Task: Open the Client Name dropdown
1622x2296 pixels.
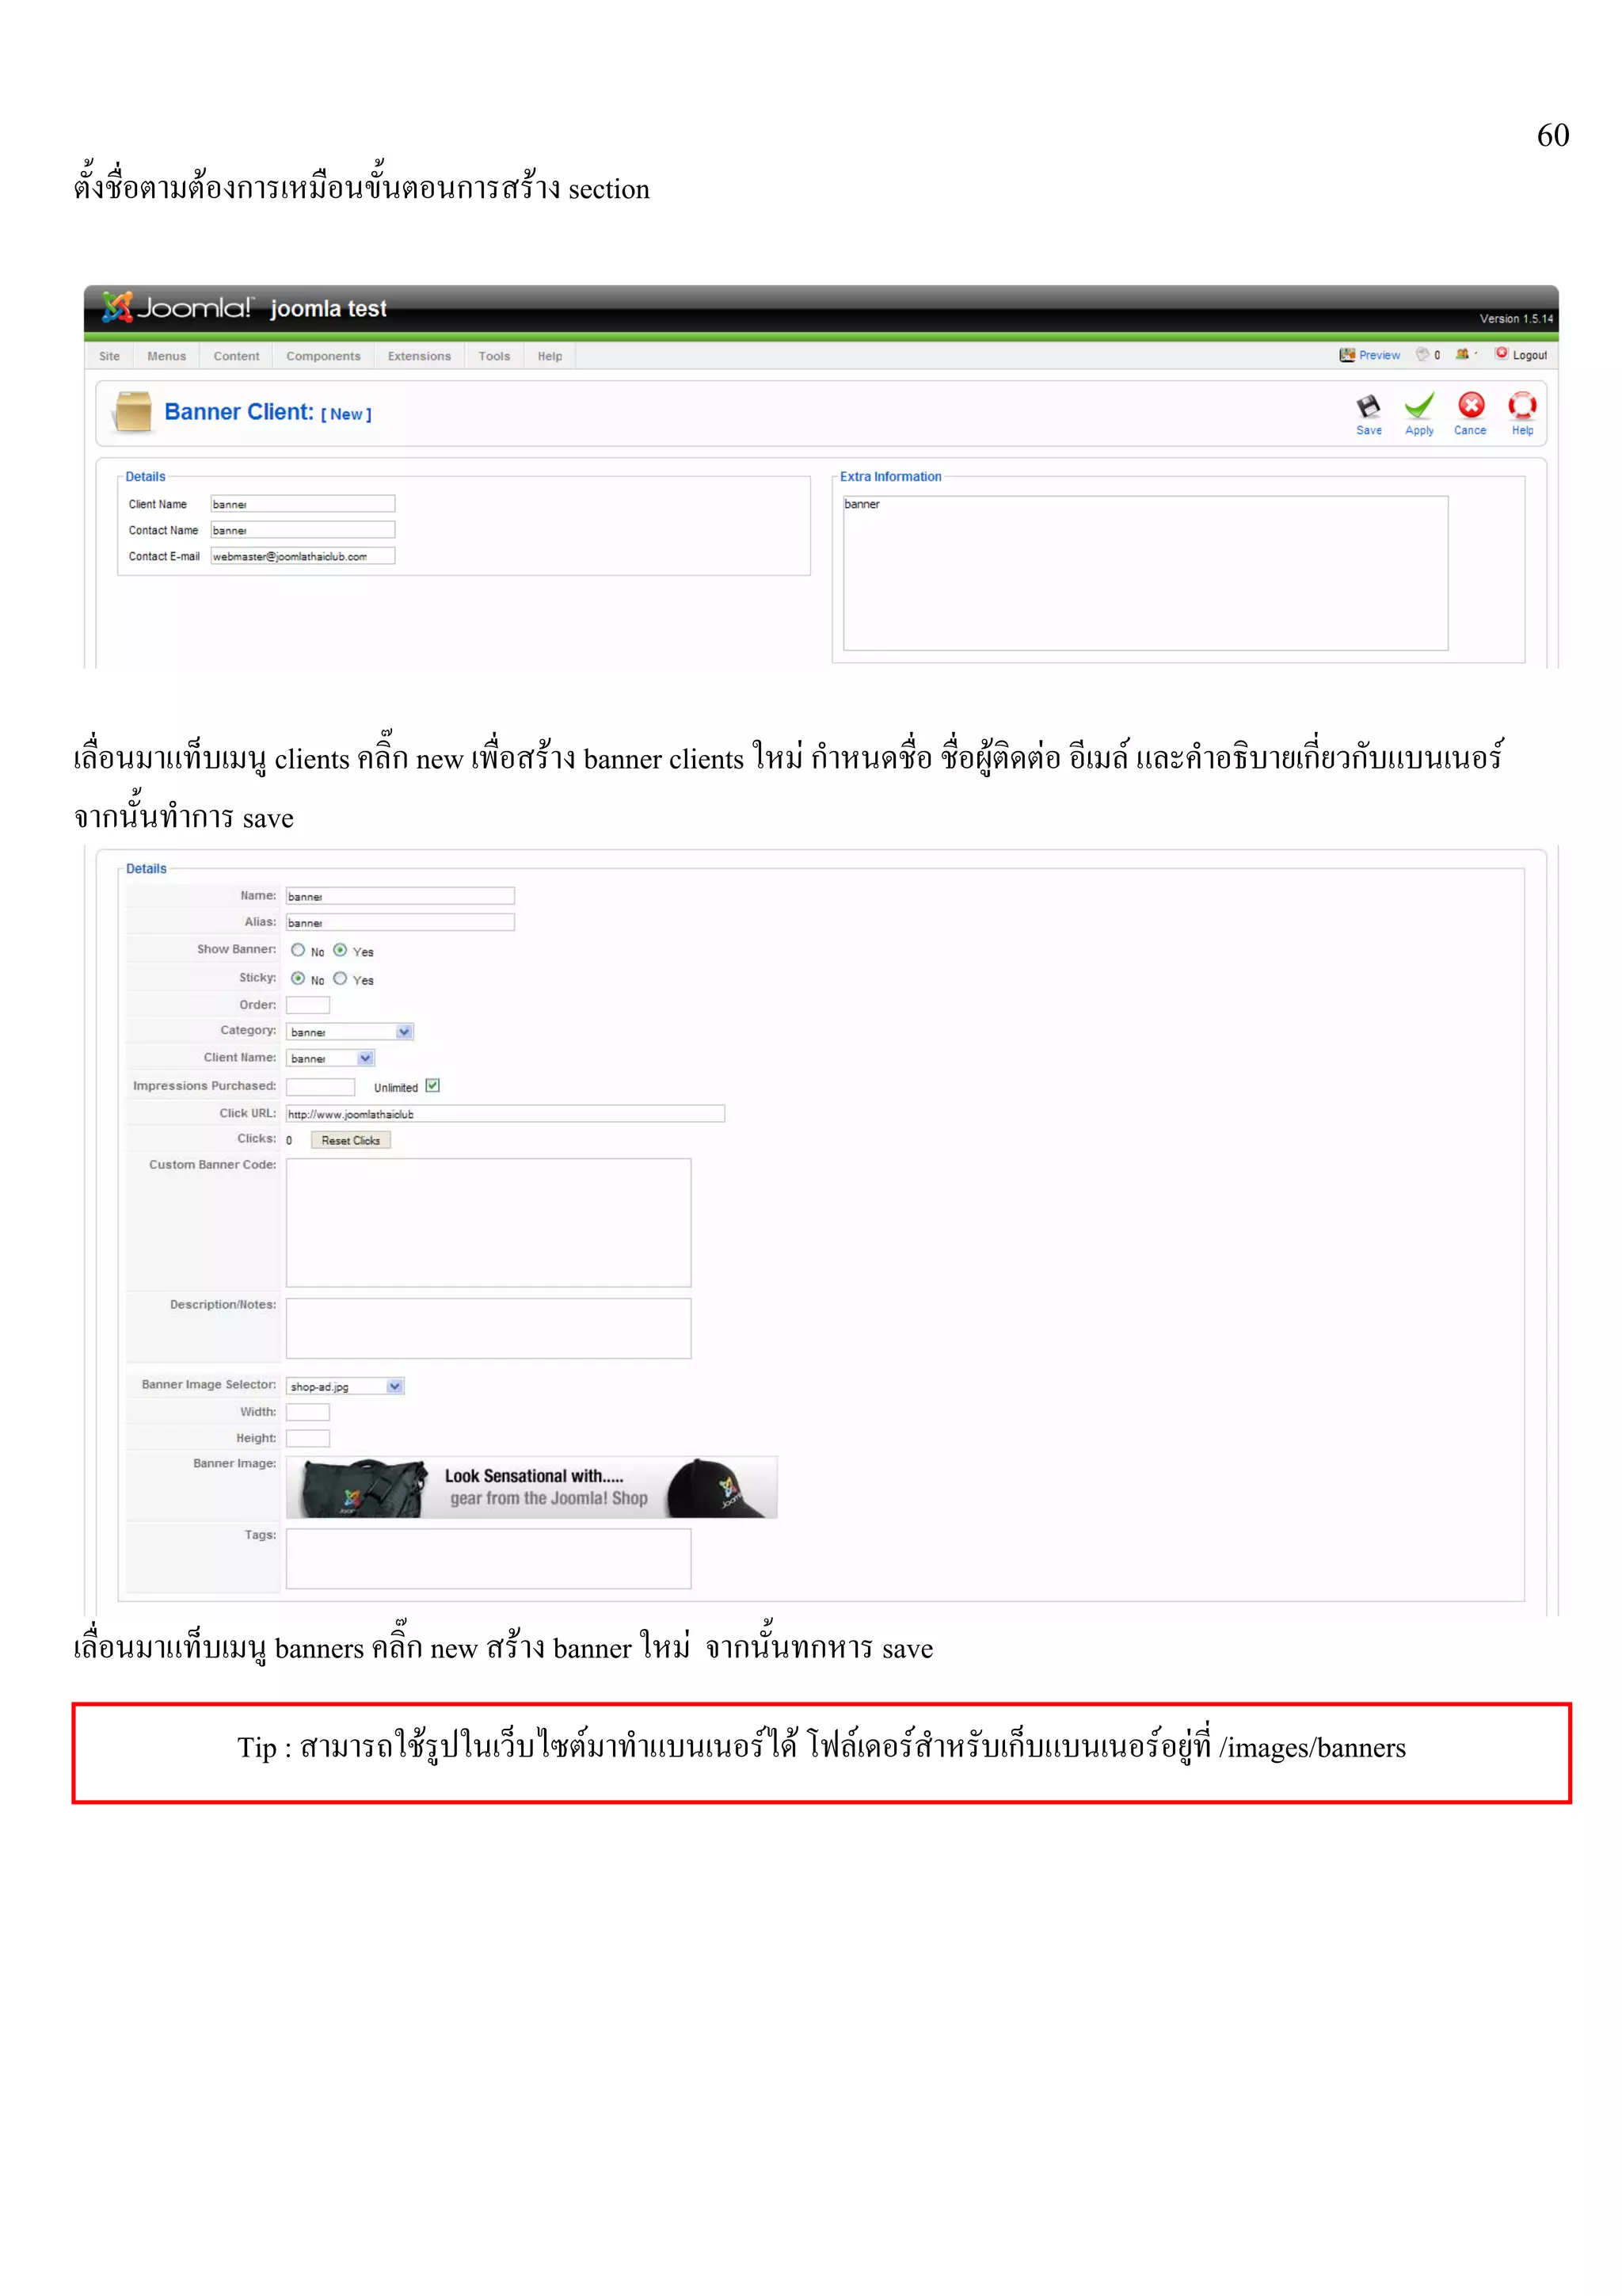Action: pos(331,1058)
